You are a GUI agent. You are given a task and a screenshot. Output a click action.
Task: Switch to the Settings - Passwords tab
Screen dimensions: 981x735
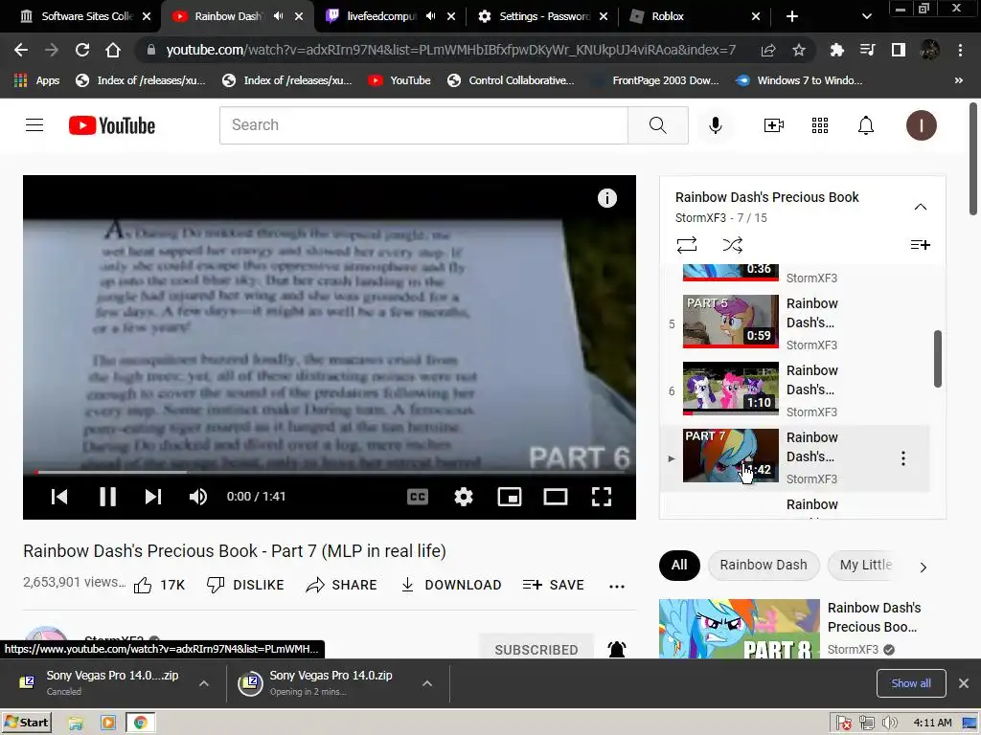tap(543, 16)
